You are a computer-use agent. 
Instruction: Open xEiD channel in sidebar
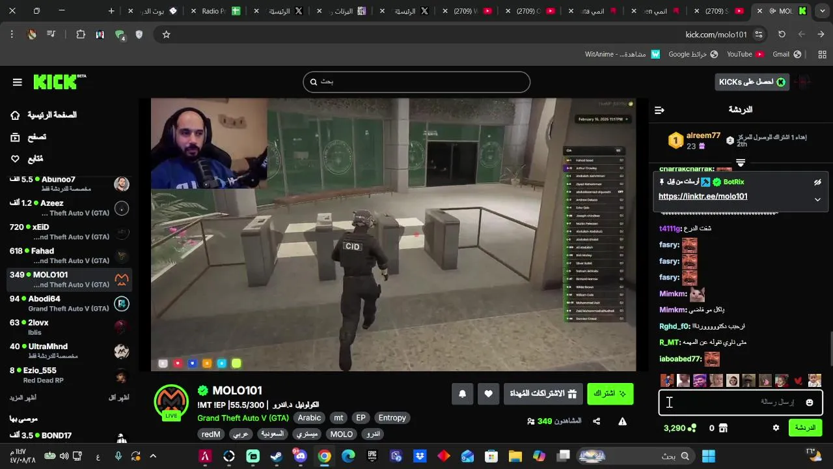(x=69, y=232)
